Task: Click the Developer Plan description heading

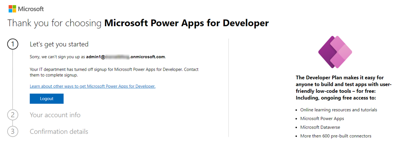Action: click(x=343, y=88)
